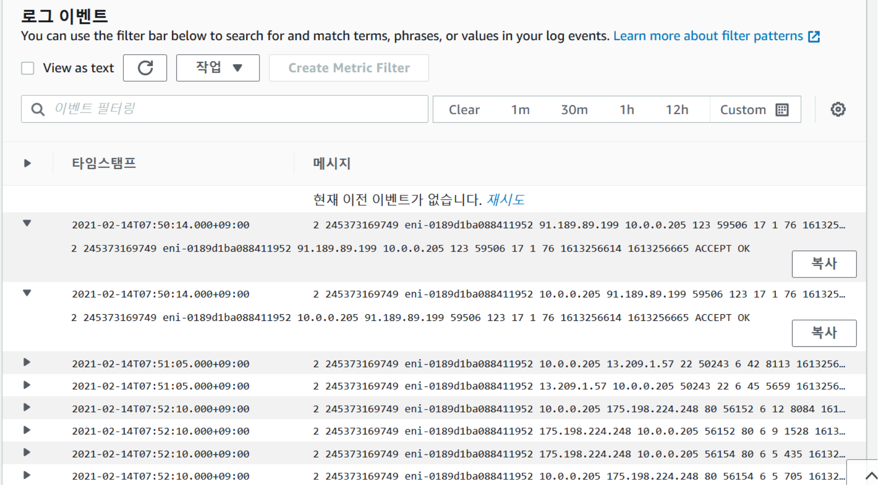Select the 1m time range
This screenshot has width=879, height=486.
pyautogui.click(x=520, y=110)
